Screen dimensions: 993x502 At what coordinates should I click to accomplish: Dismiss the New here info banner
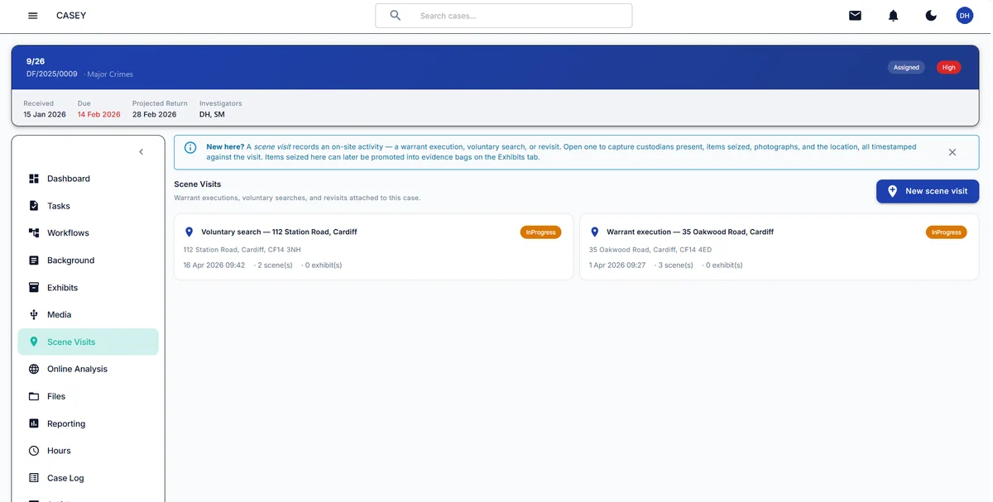click(952, 152)
